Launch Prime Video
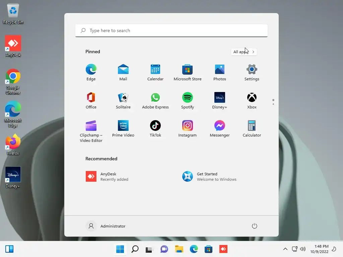 click(x=123, y=129)
